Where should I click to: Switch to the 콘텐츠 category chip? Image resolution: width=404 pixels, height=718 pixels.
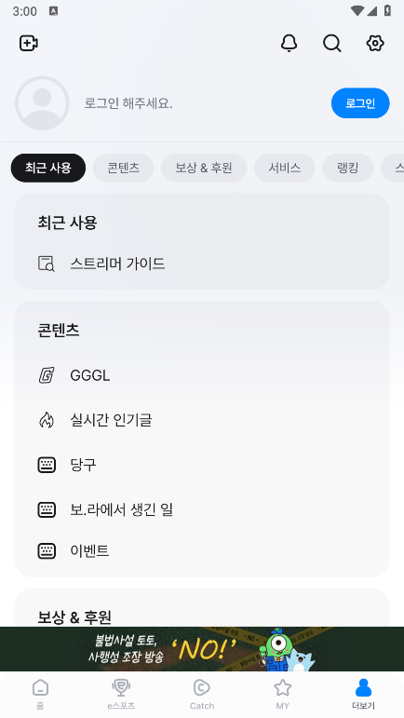pyautogui.click(x=123, y=168)
